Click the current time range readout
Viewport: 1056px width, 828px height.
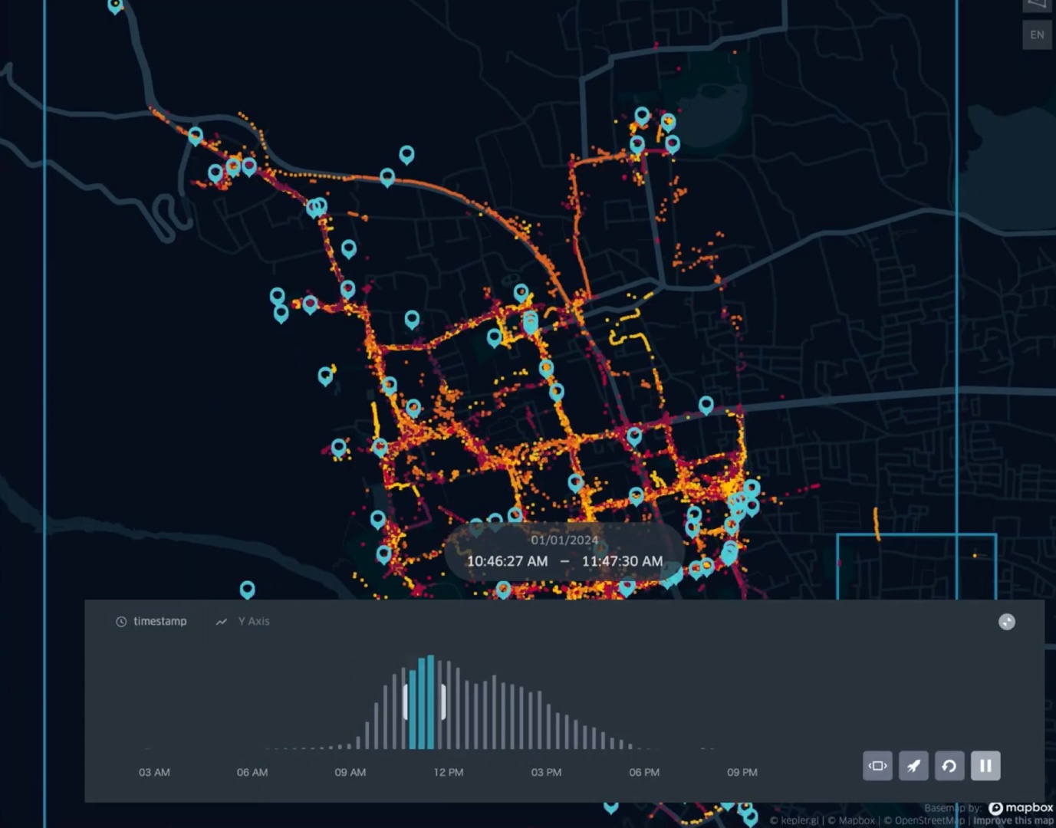[x=564, y=561]
